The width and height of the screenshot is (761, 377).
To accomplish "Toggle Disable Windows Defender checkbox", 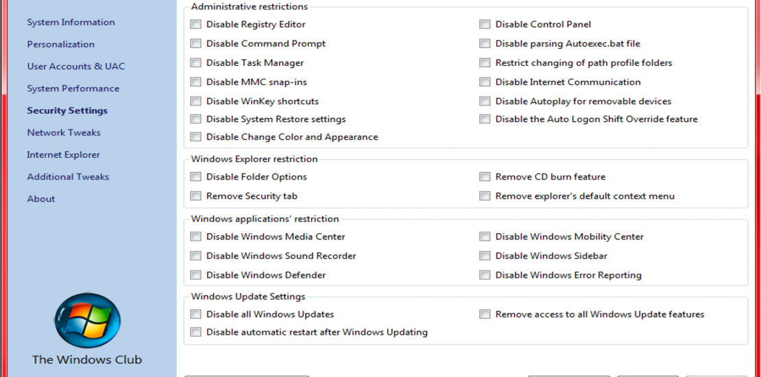I will [x=195, y=275].
